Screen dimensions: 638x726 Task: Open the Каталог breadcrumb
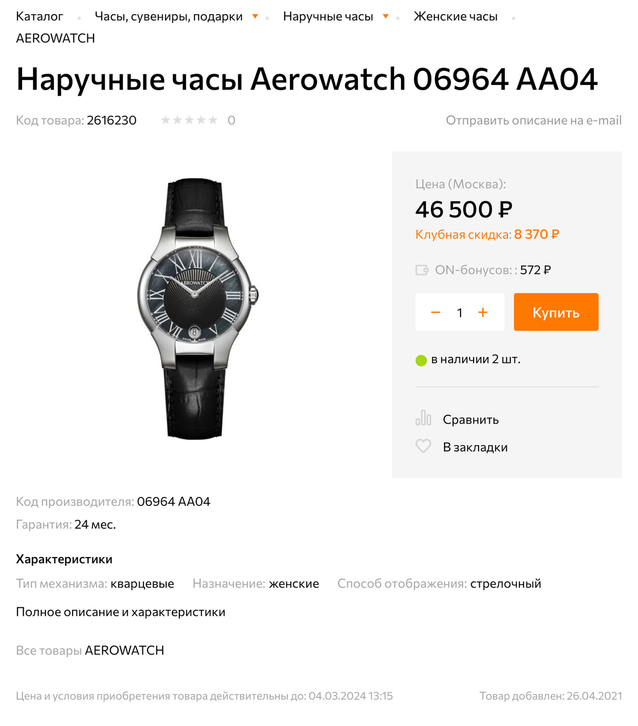40,16
